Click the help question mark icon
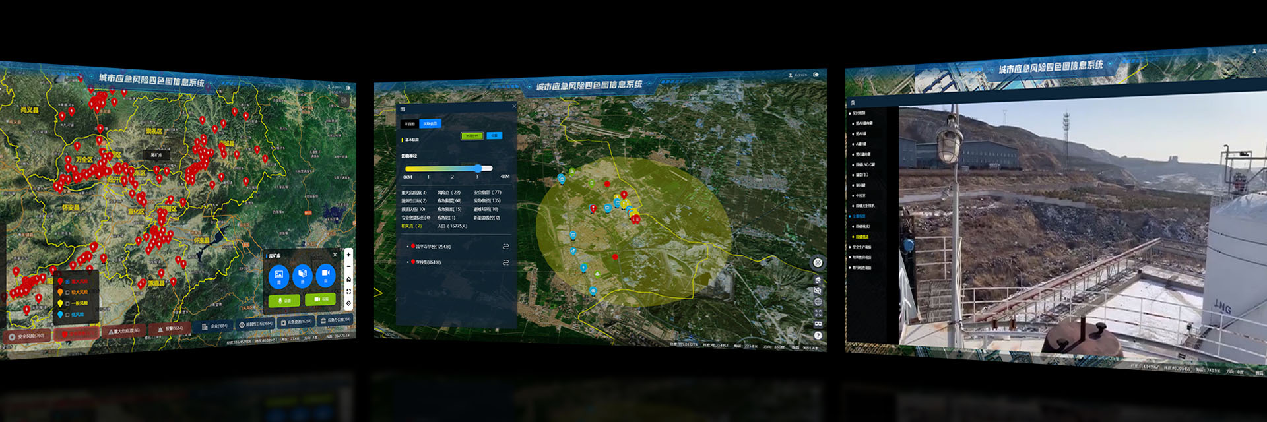Image resolution: width=1267 pixels, height=422 pixels. click(818, 336)
